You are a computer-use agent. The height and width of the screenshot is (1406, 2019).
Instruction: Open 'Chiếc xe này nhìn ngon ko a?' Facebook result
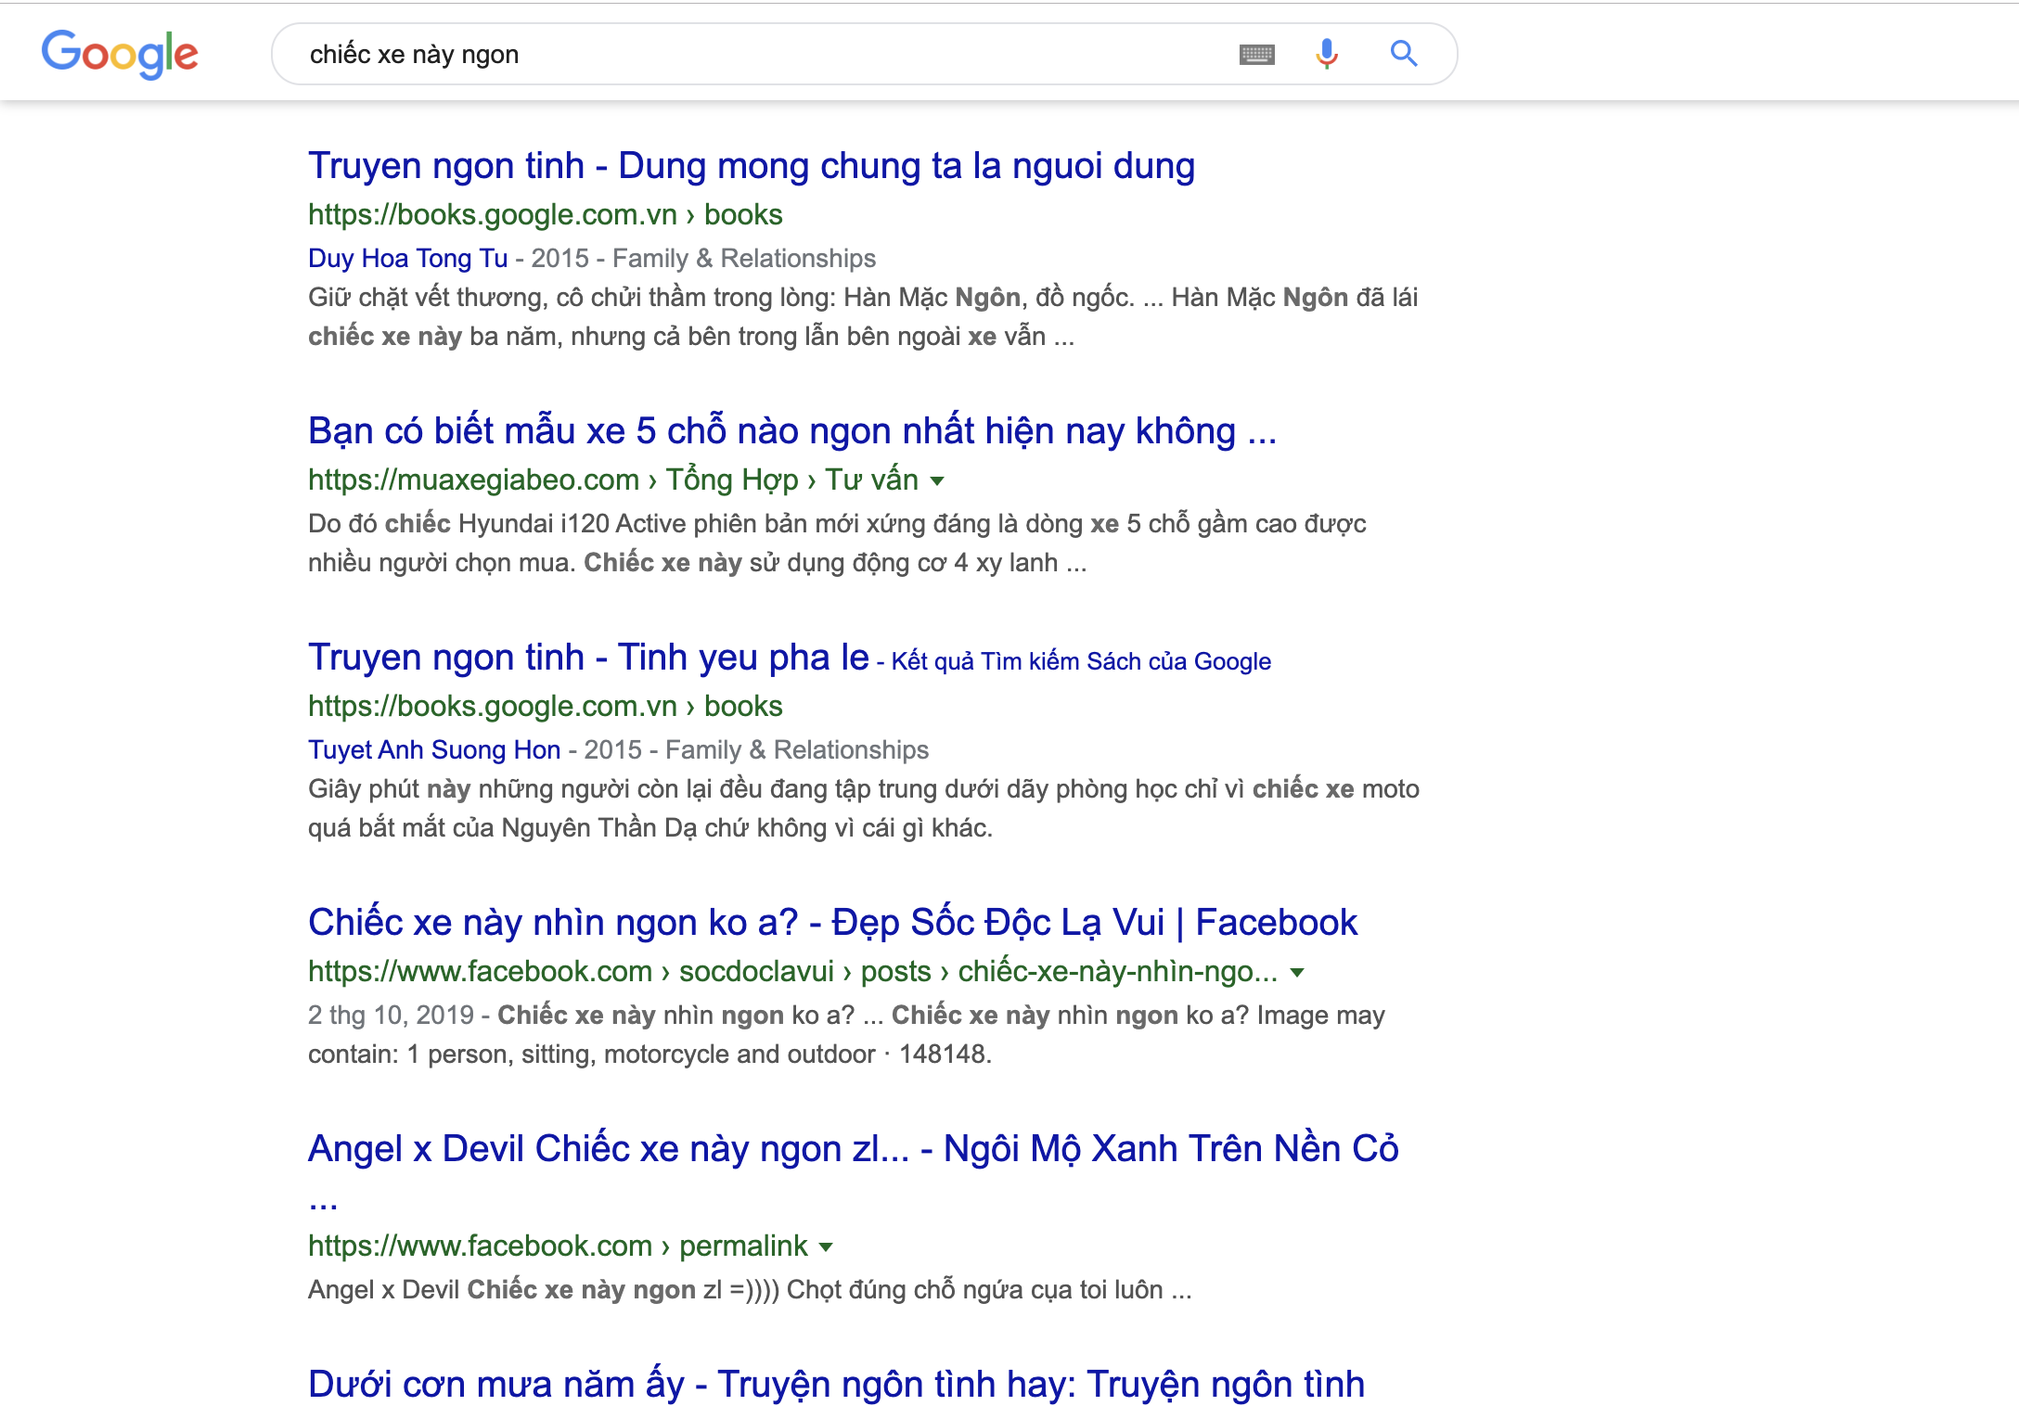832,923
